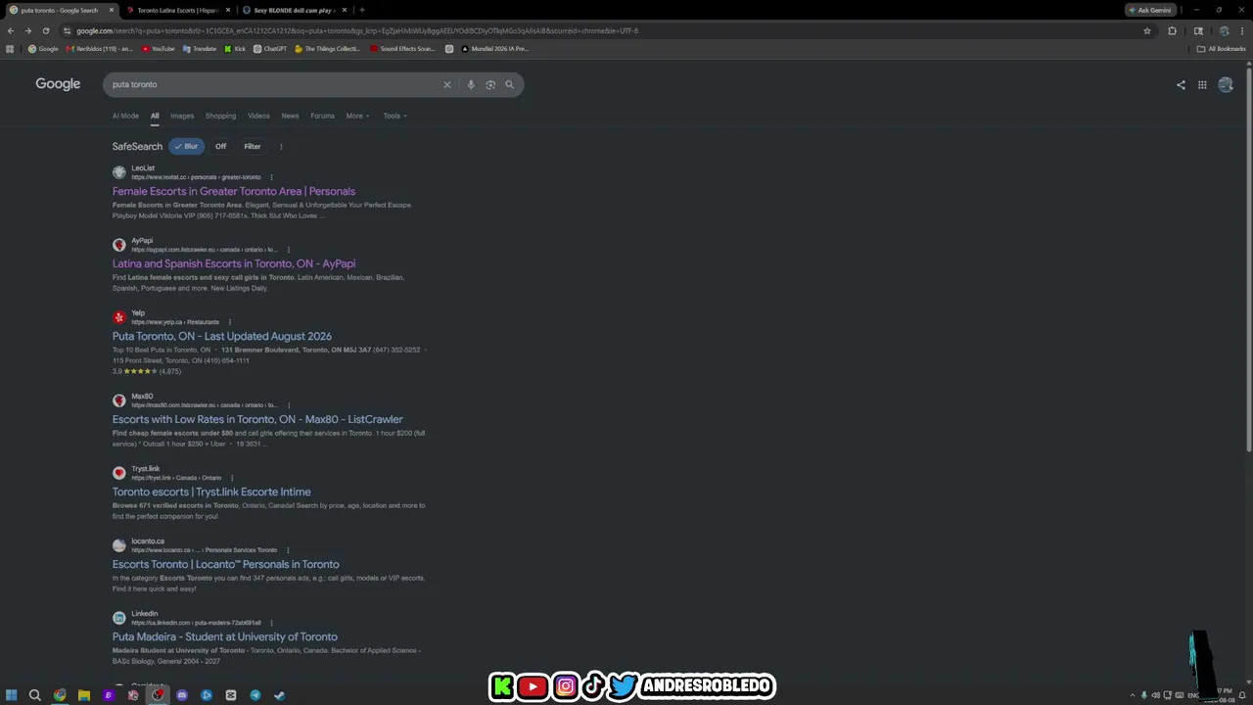The image size is (1253, 705).
Task: Launch Discord from the taskbar
Action: click(x=182, y=695)
